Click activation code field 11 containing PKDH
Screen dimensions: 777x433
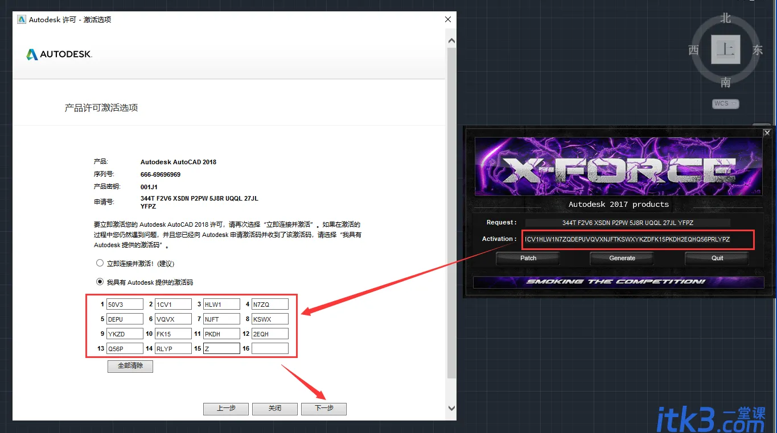[x=221, y=334]
